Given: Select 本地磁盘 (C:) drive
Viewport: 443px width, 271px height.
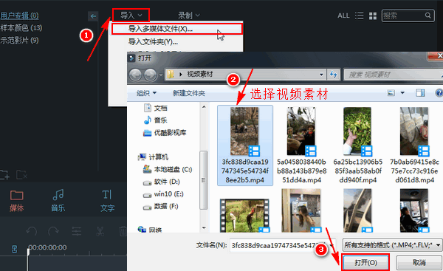Looking at the screenshot, I should [168, 169].
